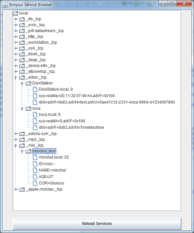Image resolution: width=194 pixels, height=233 pixels.
Task: Click the folder icon next to _libvirt._tcp.
Action: pyautogui.click(x=22, y=54)
